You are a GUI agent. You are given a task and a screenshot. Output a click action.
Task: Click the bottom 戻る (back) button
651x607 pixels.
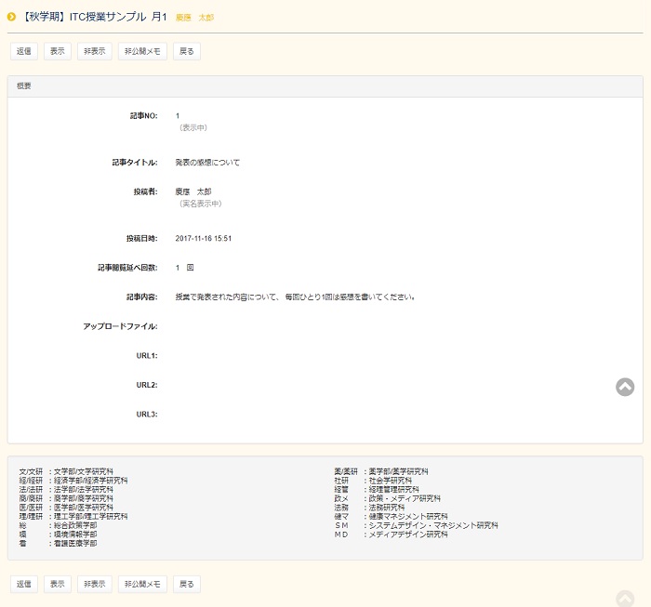tap(187, 584)
